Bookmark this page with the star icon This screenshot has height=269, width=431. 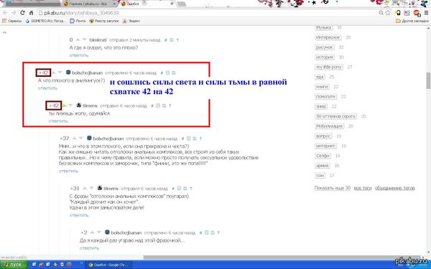pos(388,13)
